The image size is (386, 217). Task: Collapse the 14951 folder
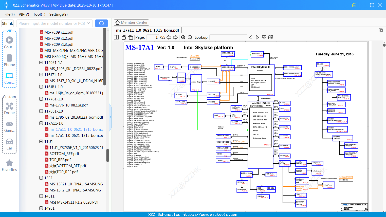click(41, 208)
